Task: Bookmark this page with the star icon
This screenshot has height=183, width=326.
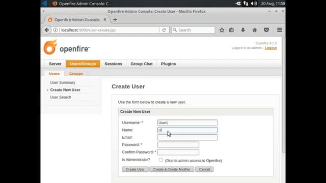Action: 222,30
